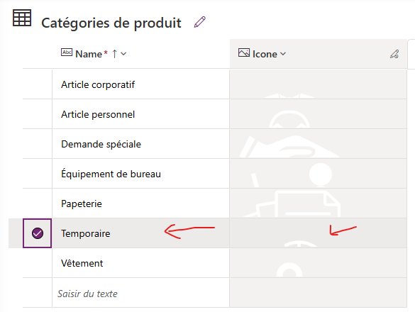415x312 pixels.
Task: Click the Catégories de produit title
Action: point(111,23)
